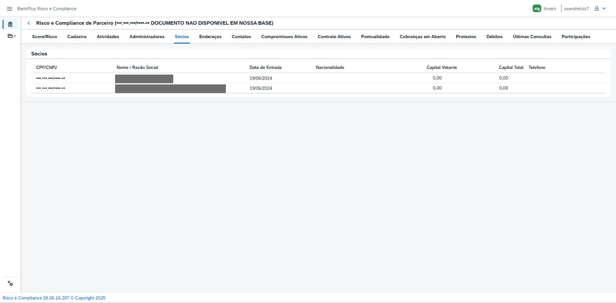Click the Capital Votante column header

pyautogui.click(x=442, y=68)
